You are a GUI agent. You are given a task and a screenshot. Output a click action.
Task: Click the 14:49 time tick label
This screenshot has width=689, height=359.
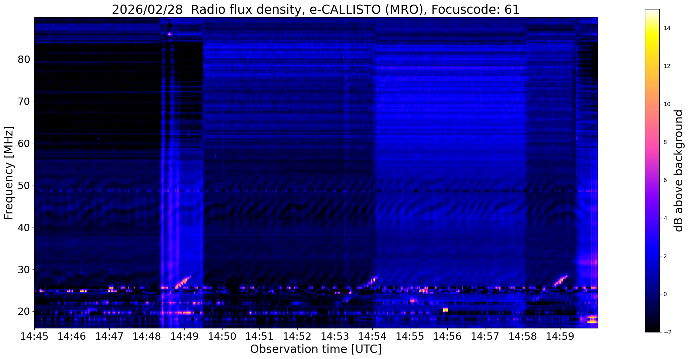[184, 336]
